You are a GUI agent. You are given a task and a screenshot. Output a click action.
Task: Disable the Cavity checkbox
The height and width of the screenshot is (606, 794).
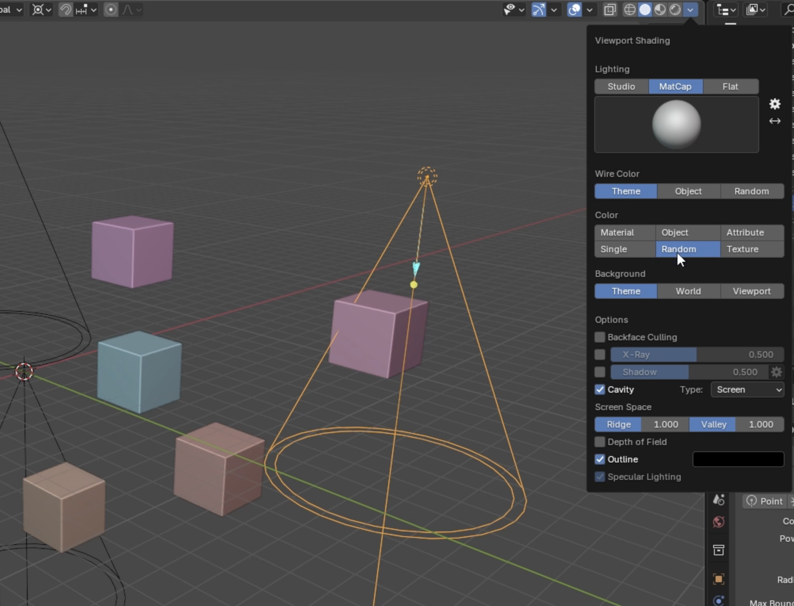[600, 389]
